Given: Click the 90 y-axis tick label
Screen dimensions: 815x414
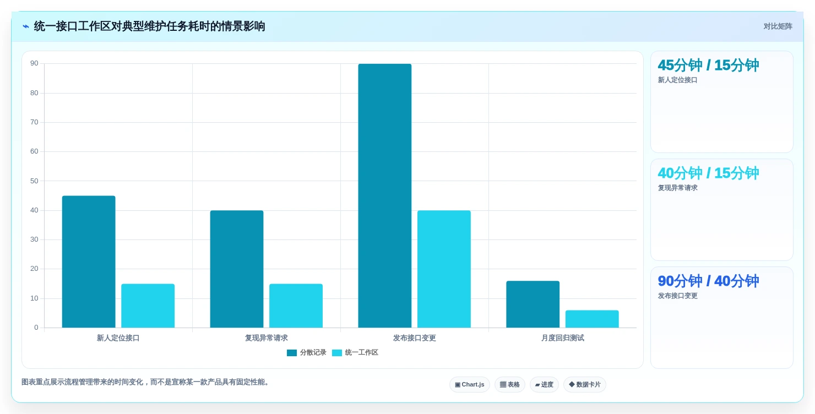Looking at the screenshot, I should click(x=35, y=64).
